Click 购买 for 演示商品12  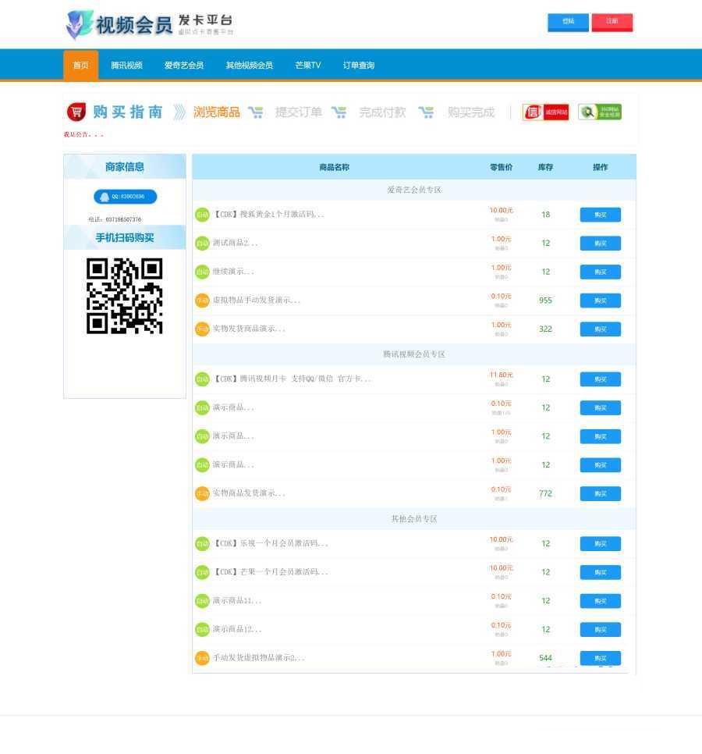pyautogui.click(x=600, y=629)
